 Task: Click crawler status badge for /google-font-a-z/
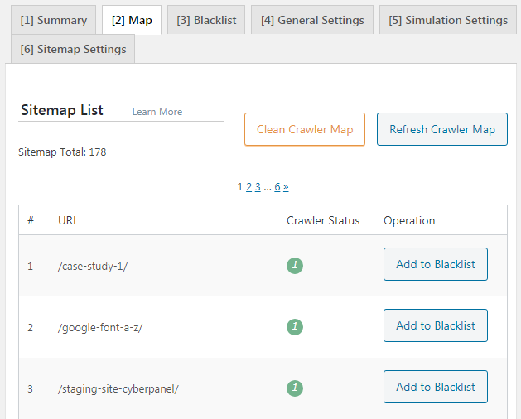coord(296,327)
